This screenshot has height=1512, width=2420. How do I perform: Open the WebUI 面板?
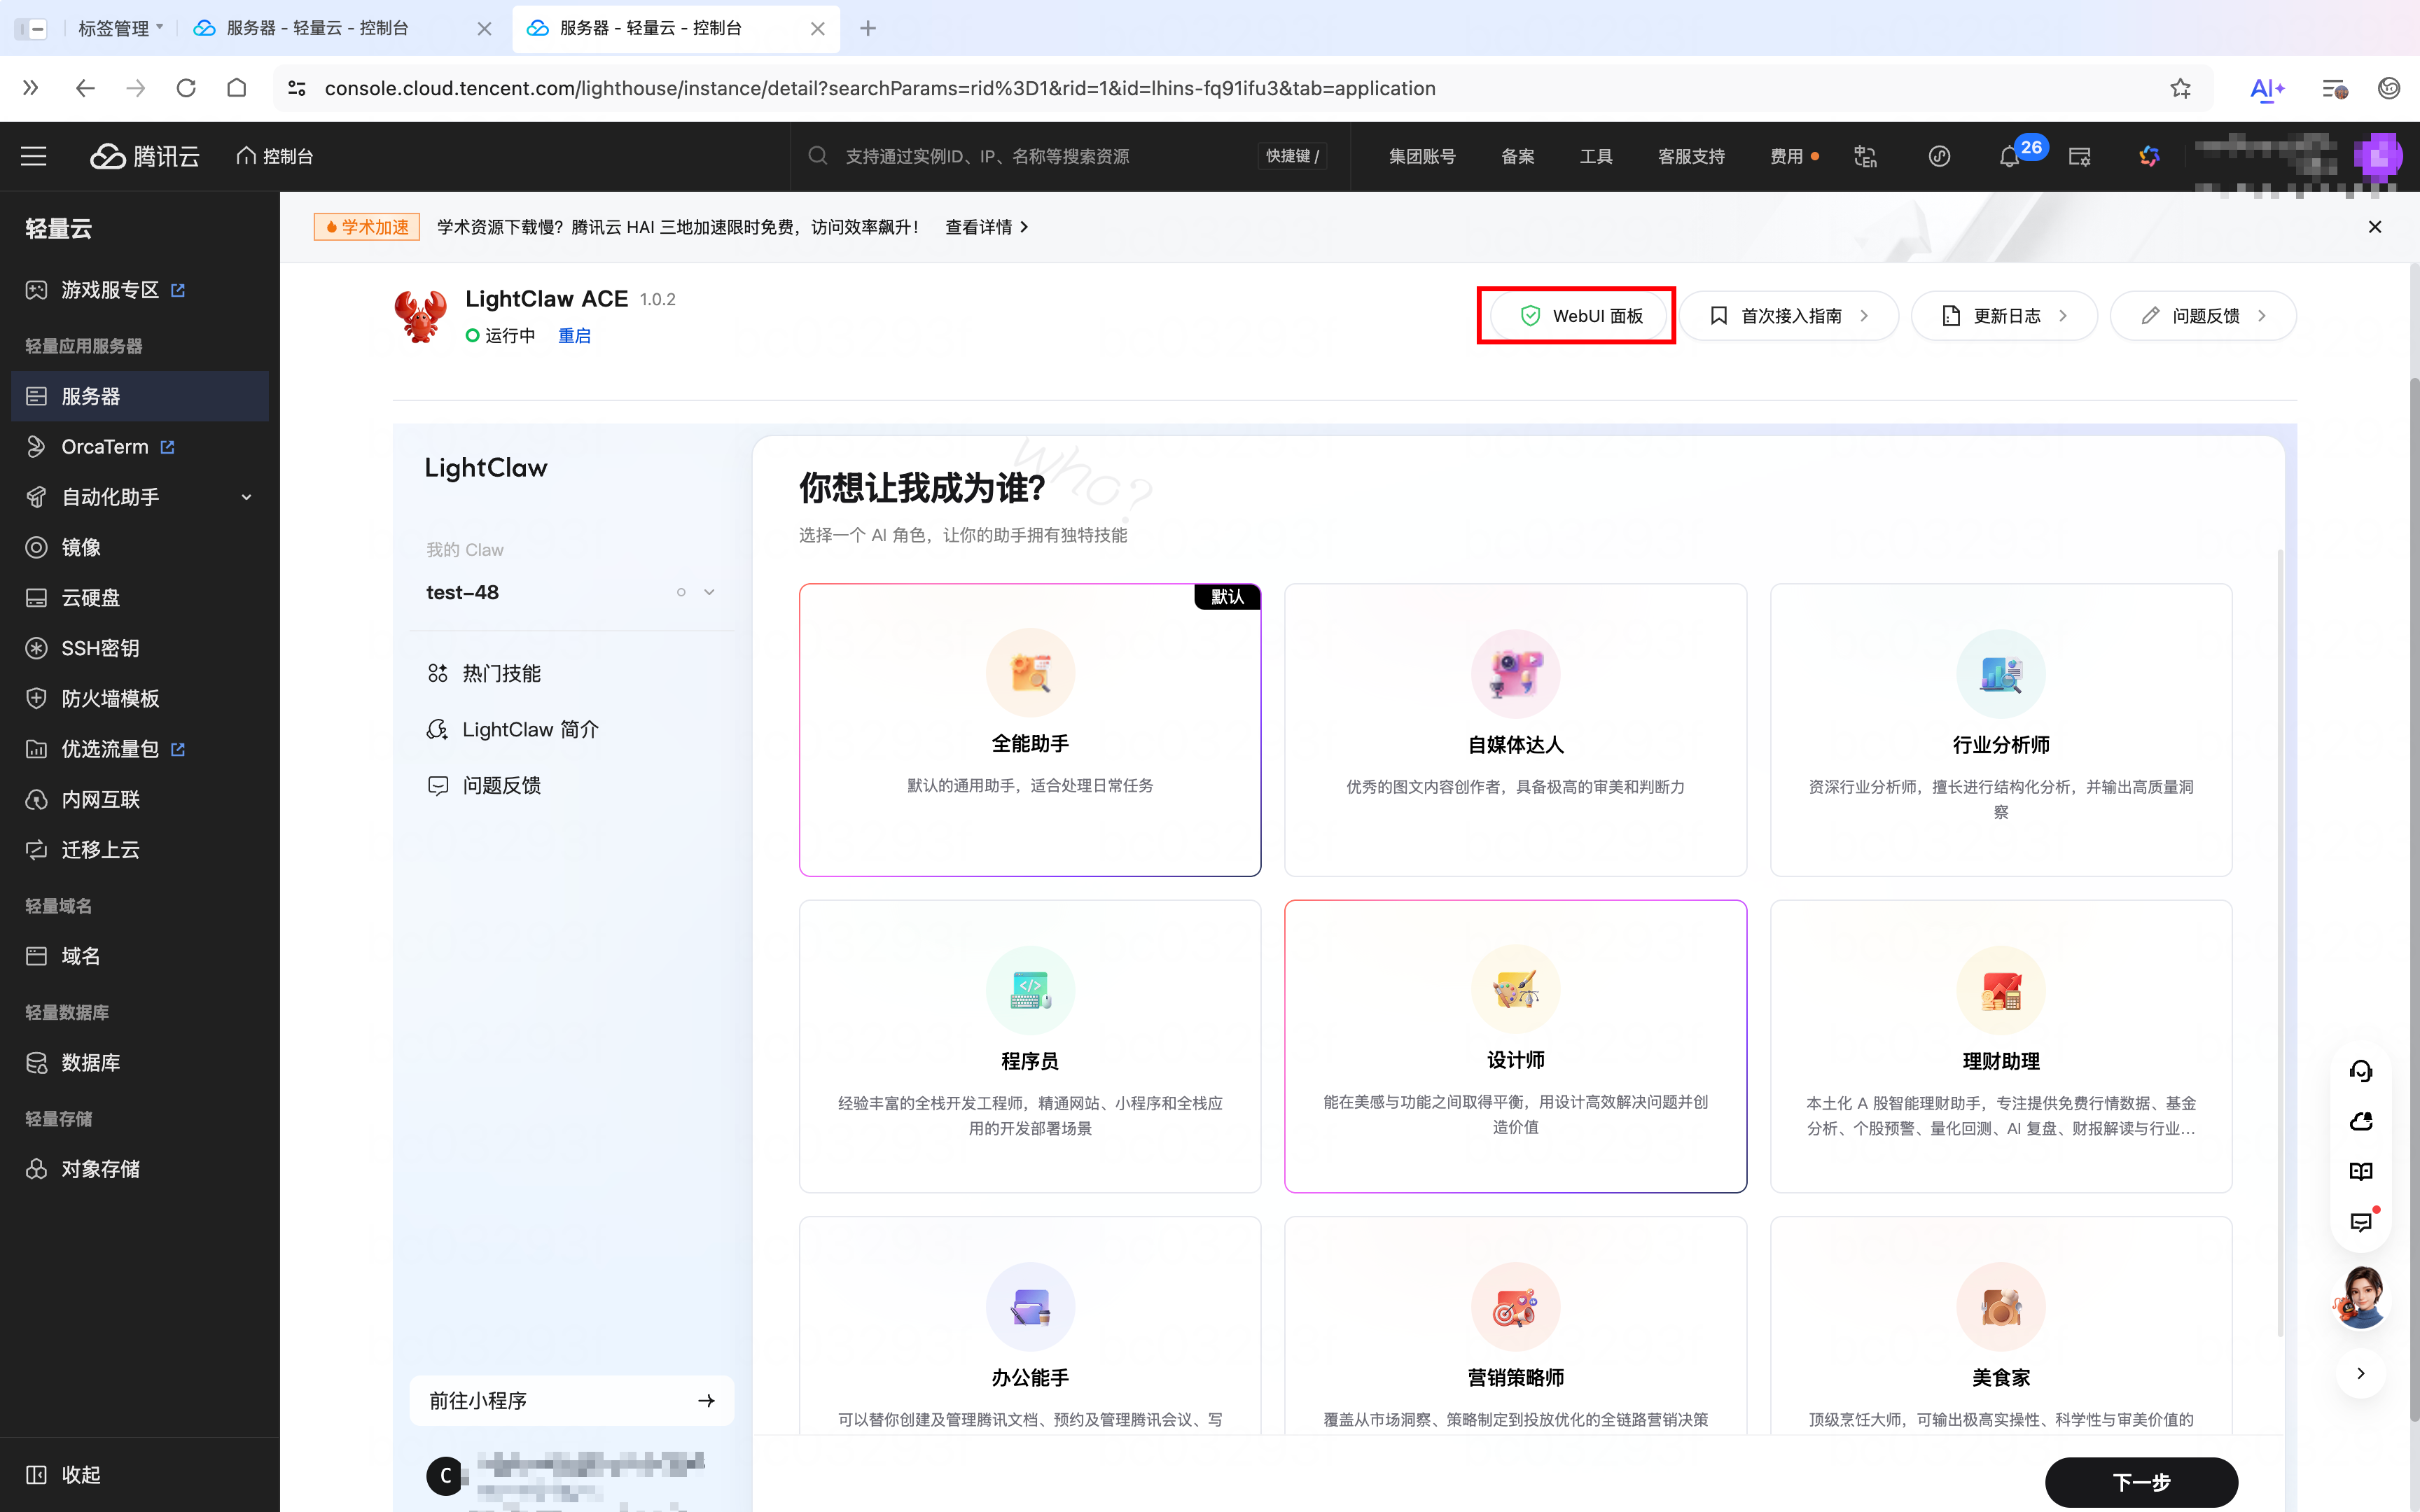click(1577, 315)
